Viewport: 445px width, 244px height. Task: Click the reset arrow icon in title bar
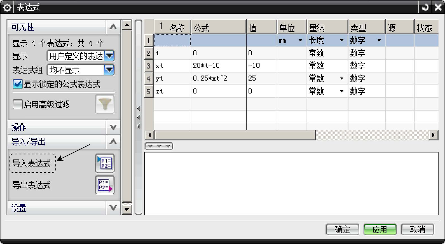click(425, 7)
